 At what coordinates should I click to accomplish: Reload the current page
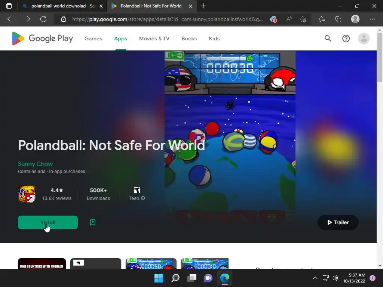(x=43, y=19)
